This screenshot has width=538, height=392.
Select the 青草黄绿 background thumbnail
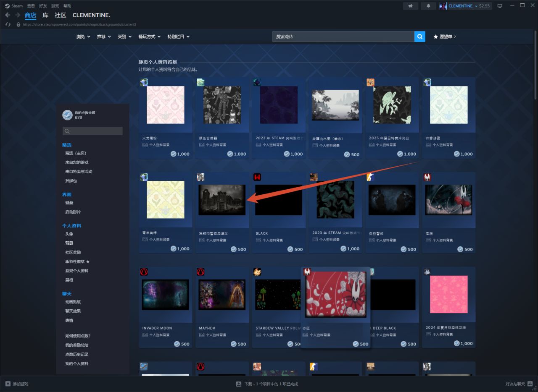(x=165, y=200)
